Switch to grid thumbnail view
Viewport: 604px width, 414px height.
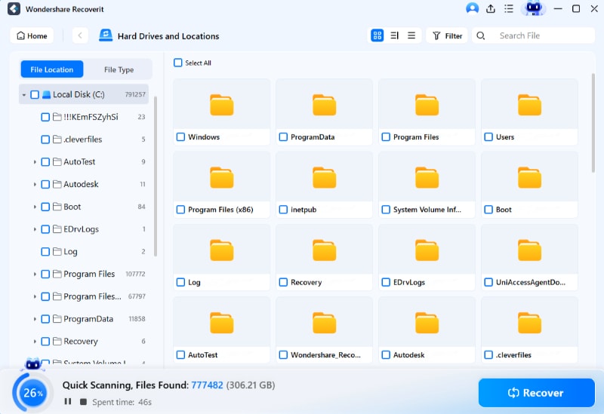(x=377, y=35)
